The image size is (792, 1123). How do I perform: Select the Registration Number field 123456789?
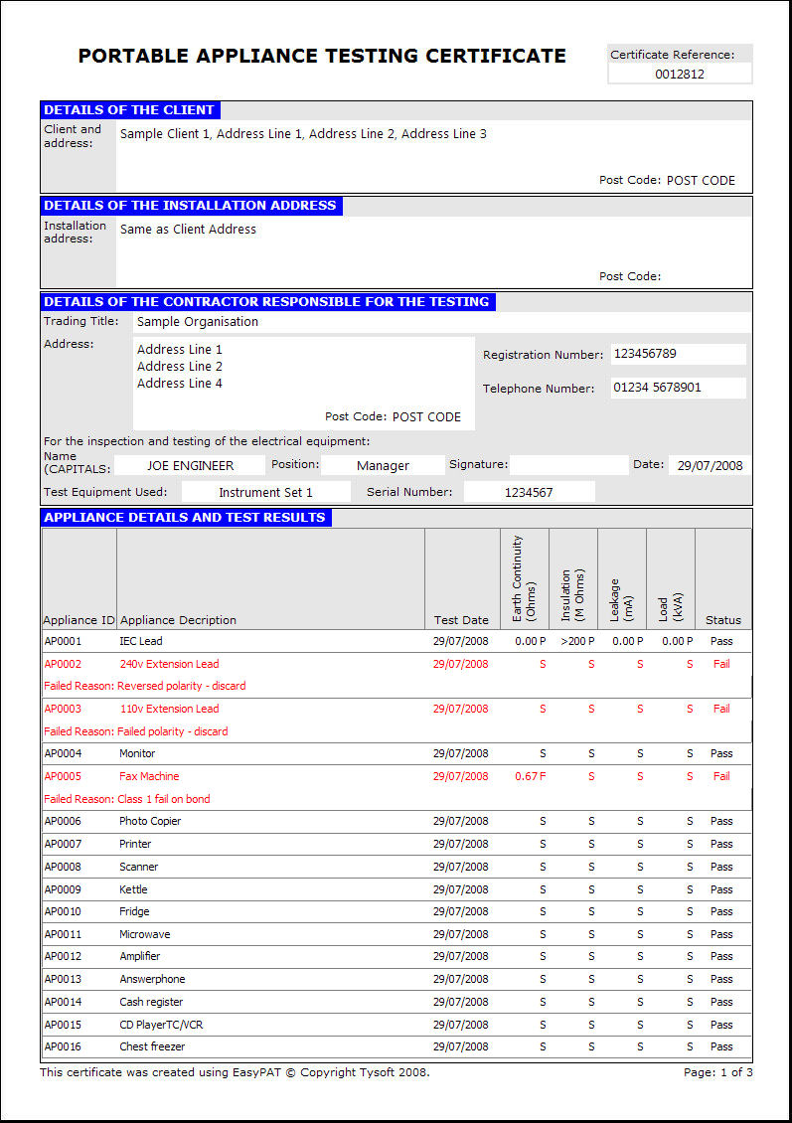pos(678,354)
